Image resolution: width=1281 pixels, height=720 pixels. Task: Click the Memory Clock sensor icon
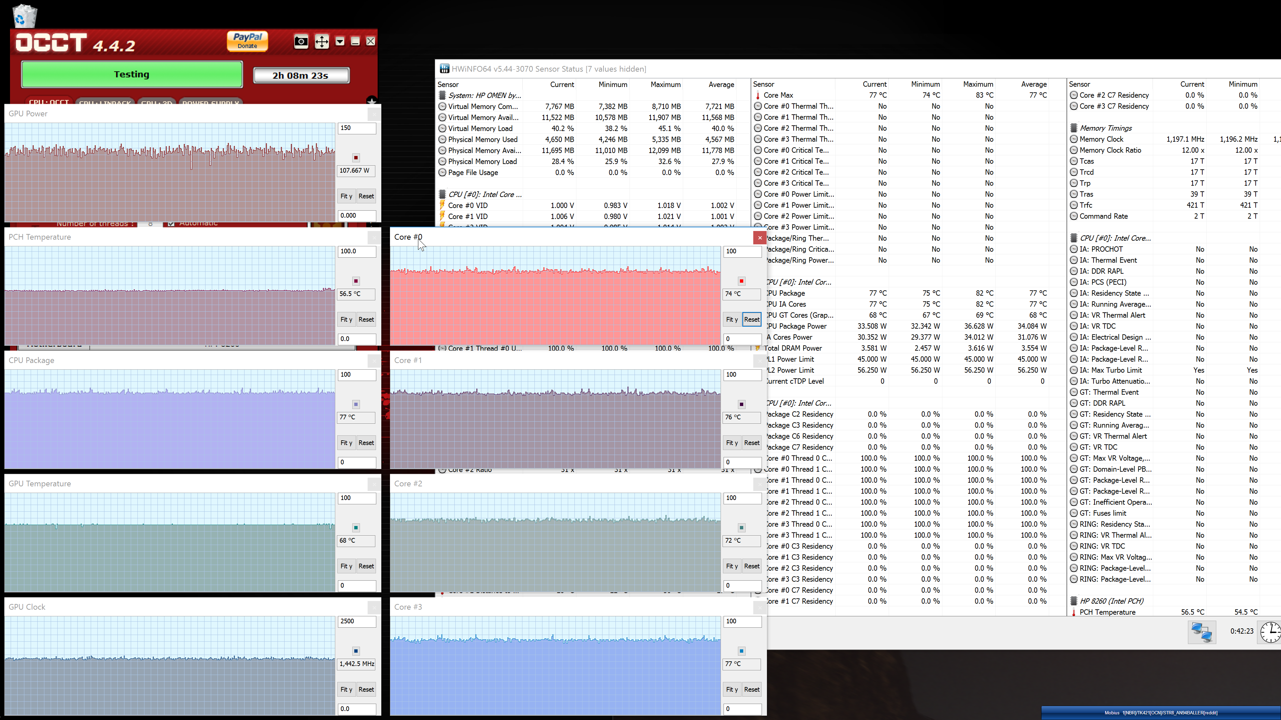click(x=1074, y=139)
